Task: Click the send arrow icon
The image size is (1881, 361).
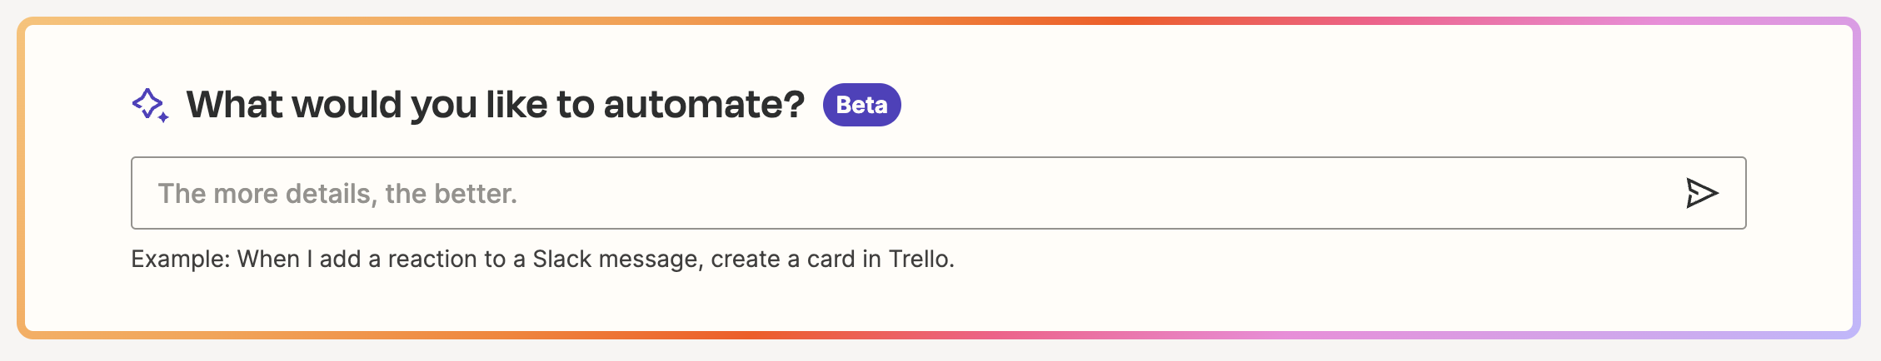Action: pos(1701,193)
